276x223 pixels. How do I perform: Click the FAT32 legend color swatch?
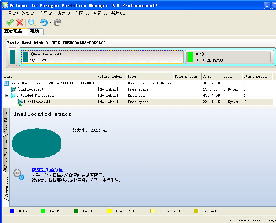point(44,211)
